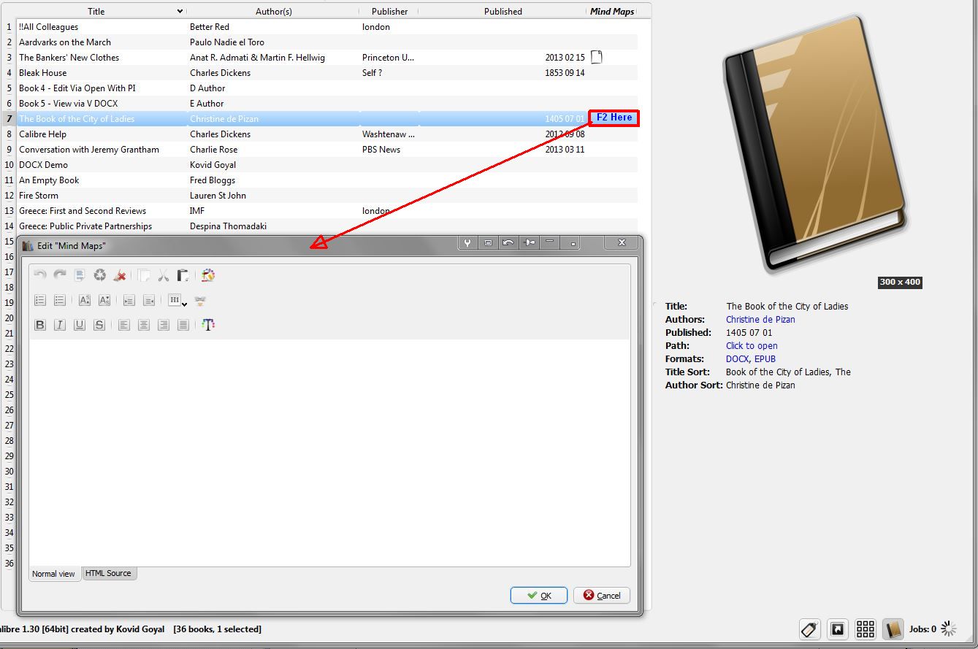This screenshot has width=978, height=649.
Task: Insert an ordered list
Action: coord(40,300)
